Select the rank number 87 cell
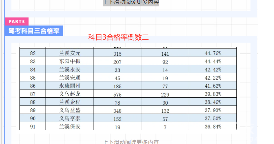Image resolution: width=274 pixels, height=144 pixels. tap(33, 94)
